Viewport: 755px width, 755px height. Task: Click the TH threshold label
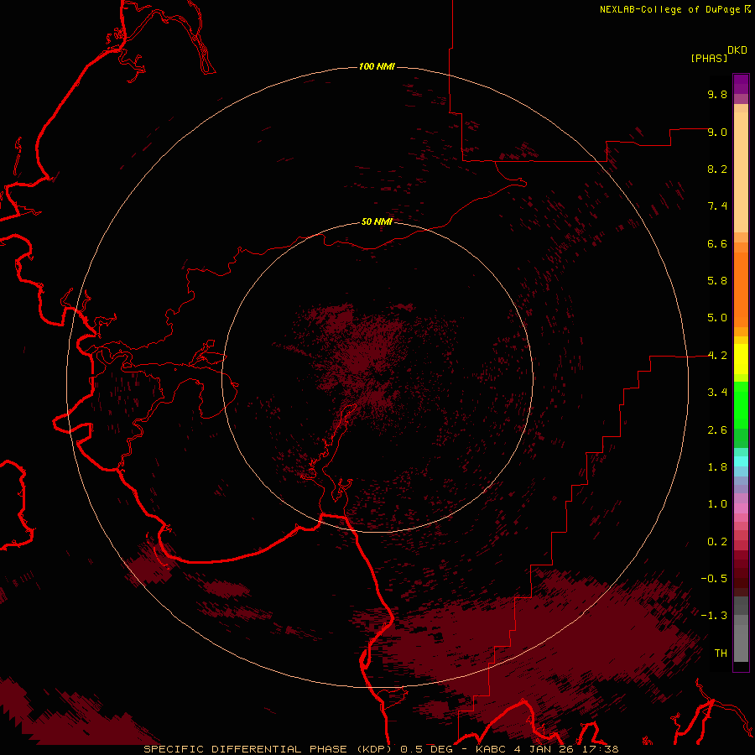point(721,653)
